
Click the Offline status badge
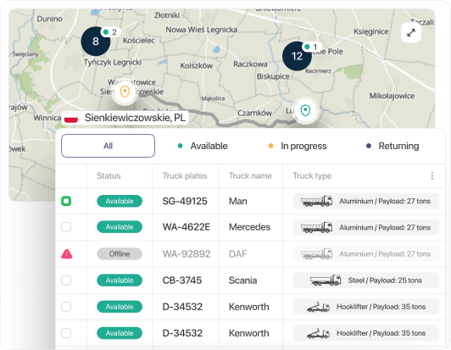120,254
